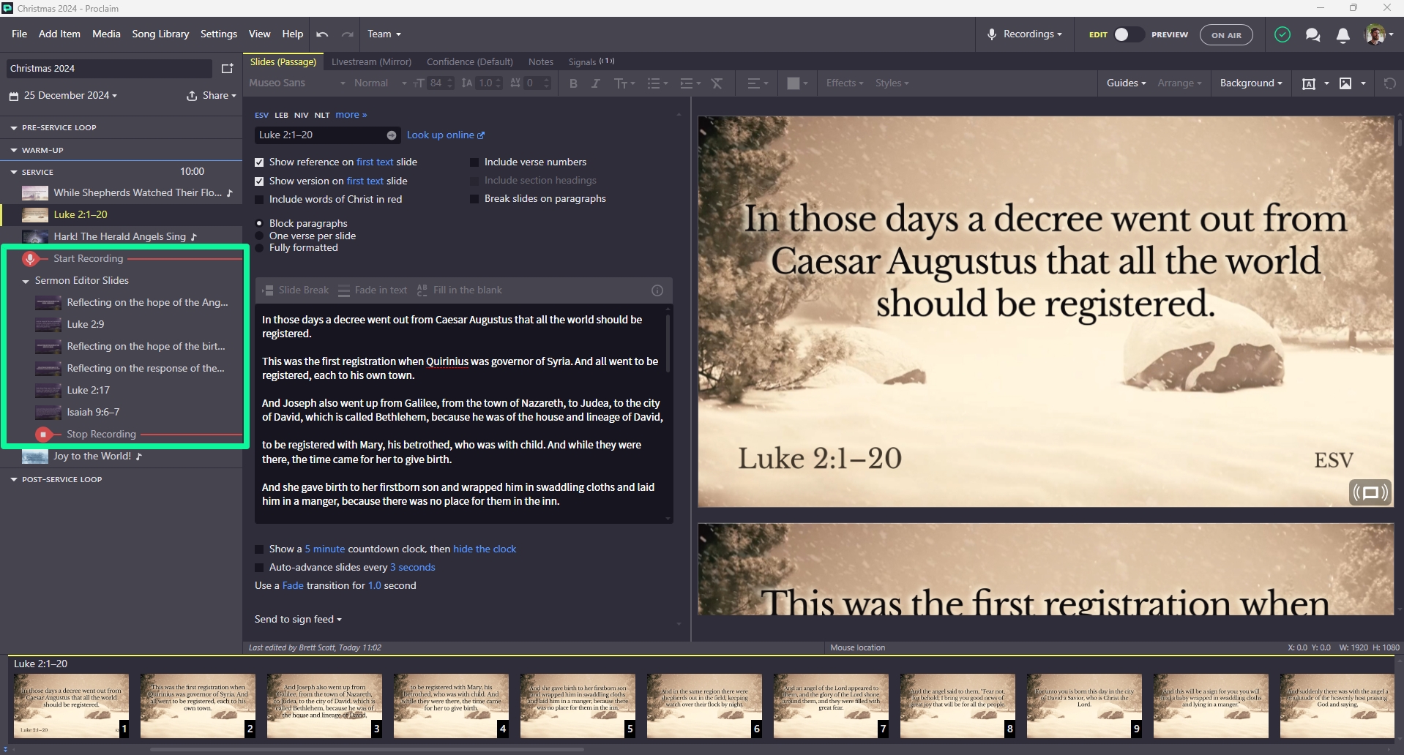
Task: Open the user profile avatar menu
Action: click(x=1378, y=34)
